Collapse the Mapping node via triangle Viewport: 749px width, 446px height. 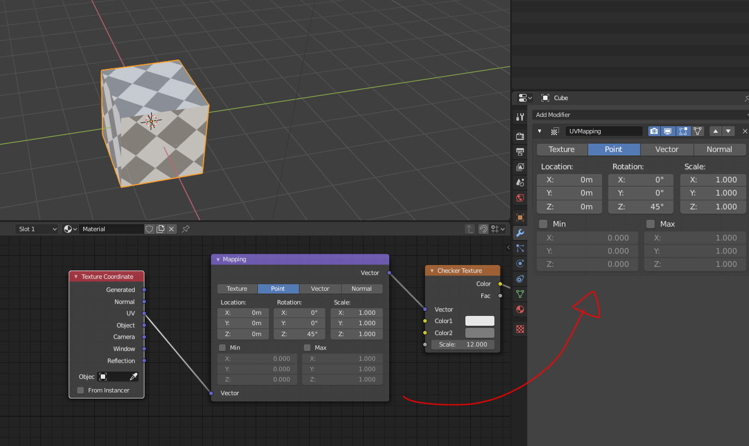point(218,260)
